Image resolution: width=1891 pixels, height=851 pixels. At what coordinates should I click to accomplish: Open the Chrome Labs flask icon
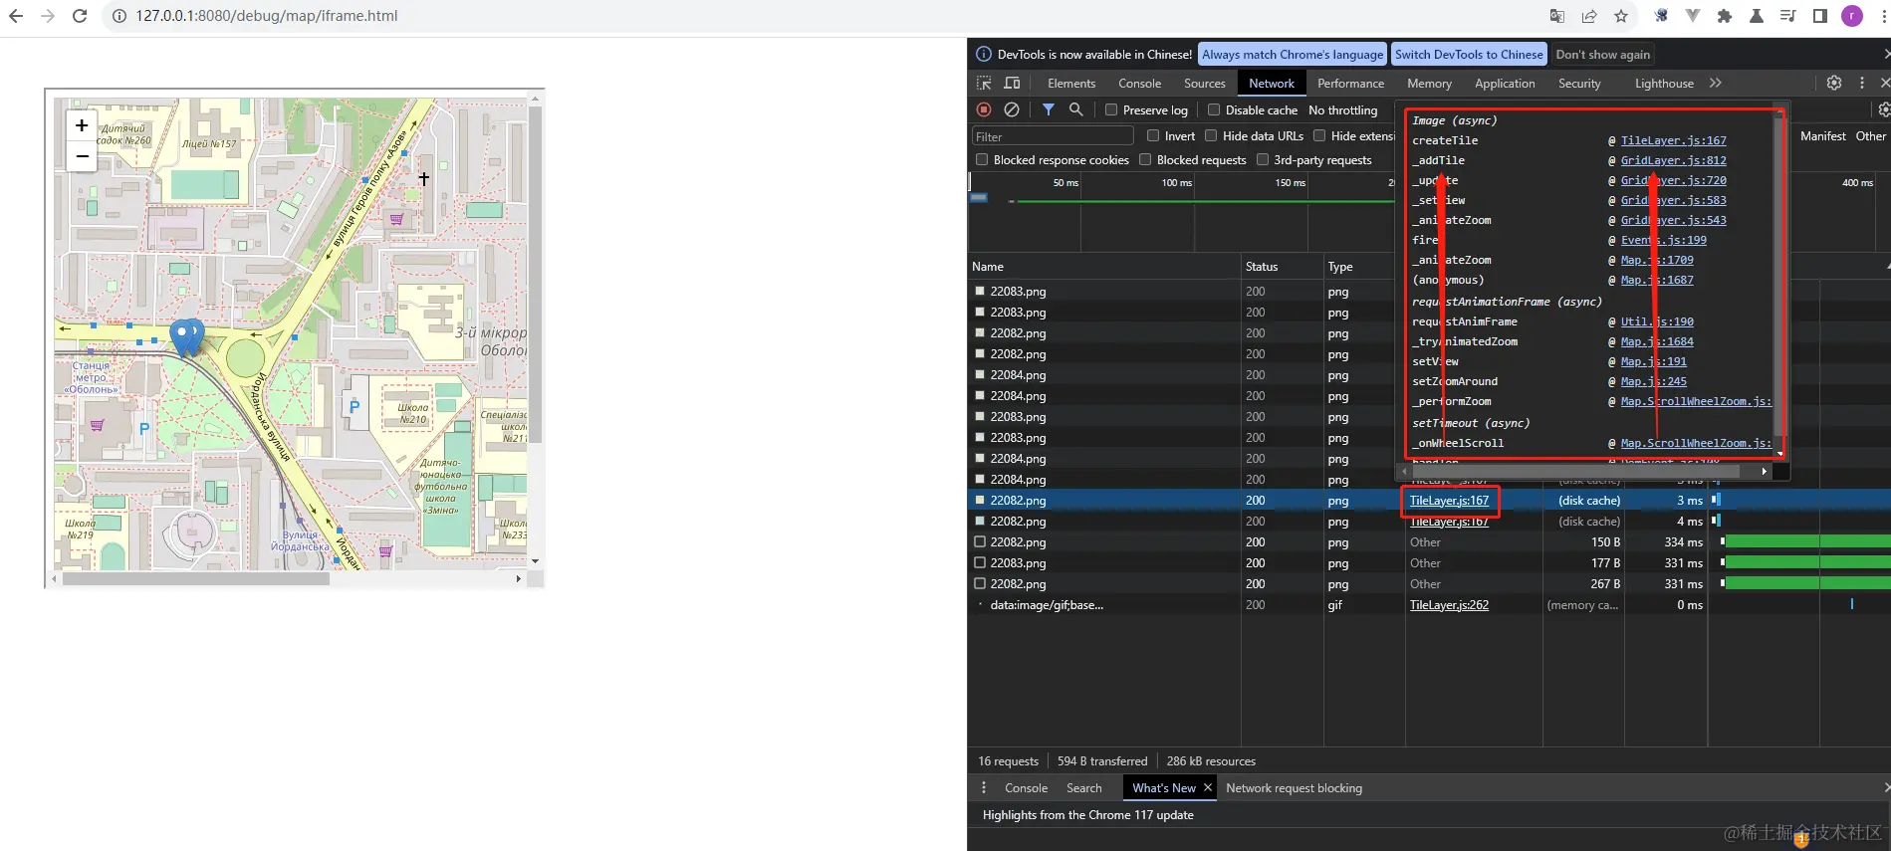(1757, 16)
